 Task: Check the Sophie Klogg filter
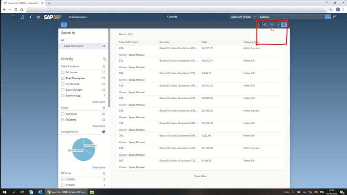63,96
